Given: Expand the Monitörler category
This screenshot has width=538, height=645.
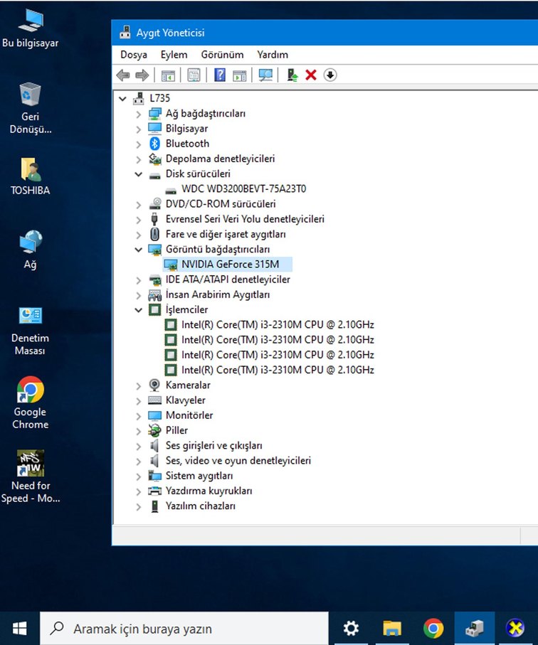Looking at the screenshot, I should click(x=139, y=416).
